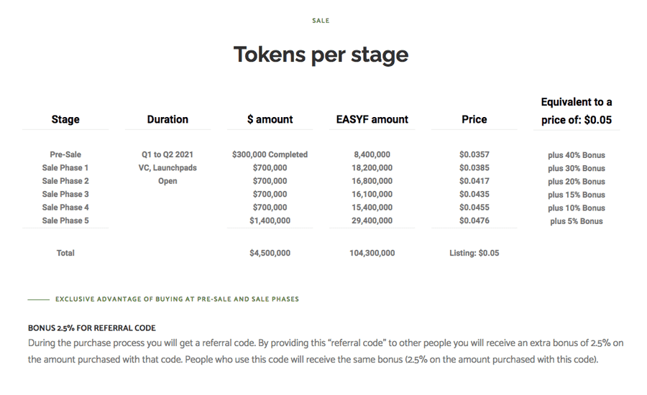The width and height of the screenshot is (647, 395).
Task: Select the $4,500,000 total amount
Action: 270,254
